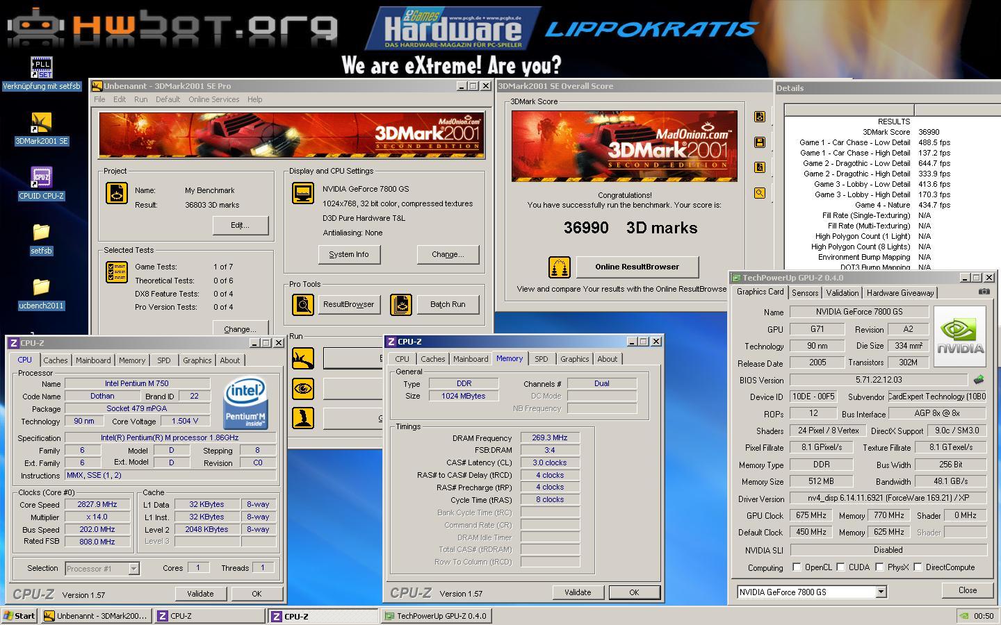Click the GPU-Z screenshot camera icon
Image resolution: width=1001 pixels, height=625 pixels.
click(984, 292)
